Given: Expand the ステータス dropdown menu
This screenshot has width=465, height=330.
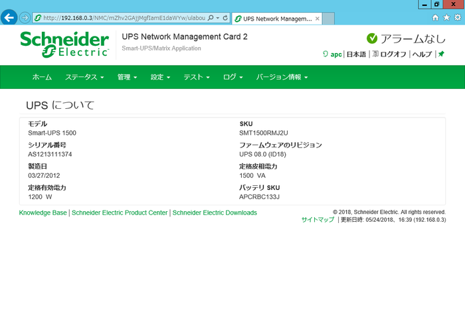Looking at the screenshot, I should pyautogui.click(x=84, y=77).
